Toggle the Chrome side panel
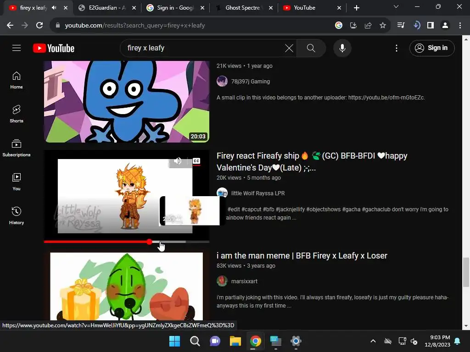470x352 pixels. 431,26
